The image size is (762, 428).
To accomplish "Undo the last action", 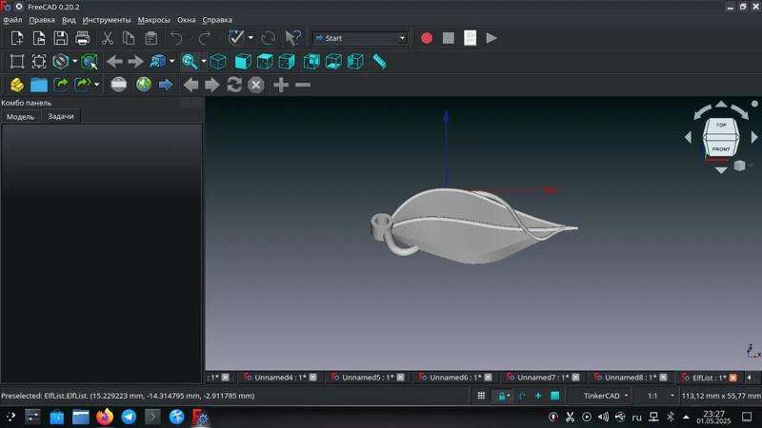I will coord(176,38).
